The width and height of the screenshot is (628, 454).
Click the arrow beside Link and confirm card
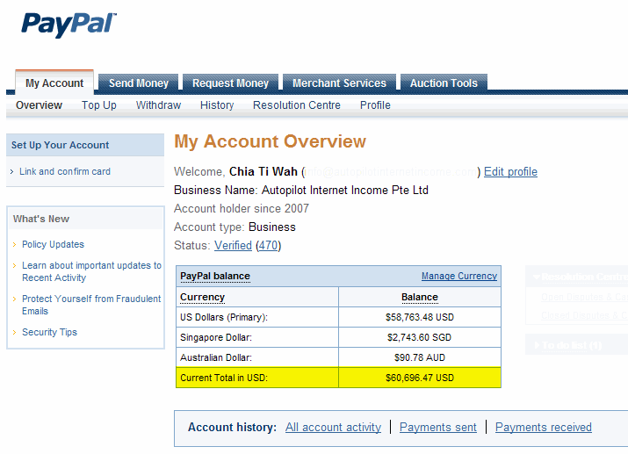[11, 172]
